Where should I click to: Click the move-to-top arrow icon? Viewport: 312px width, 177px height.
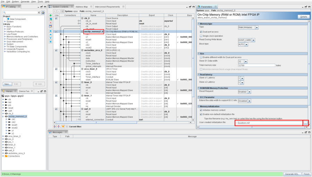click(51, 31)
